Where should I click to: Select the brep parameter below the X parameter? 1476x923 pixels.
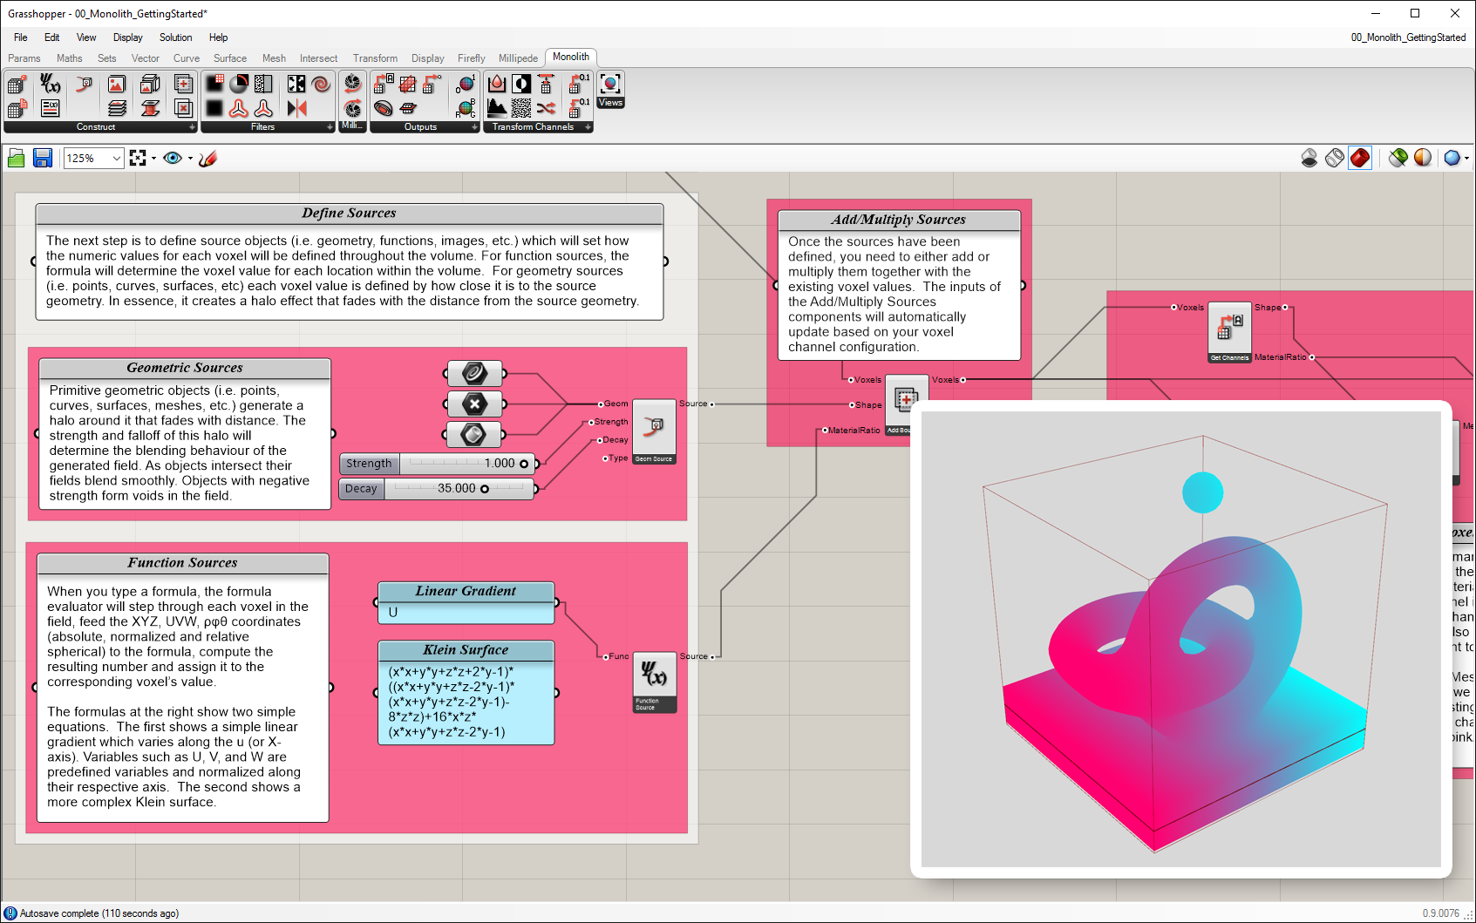[474, 434]
